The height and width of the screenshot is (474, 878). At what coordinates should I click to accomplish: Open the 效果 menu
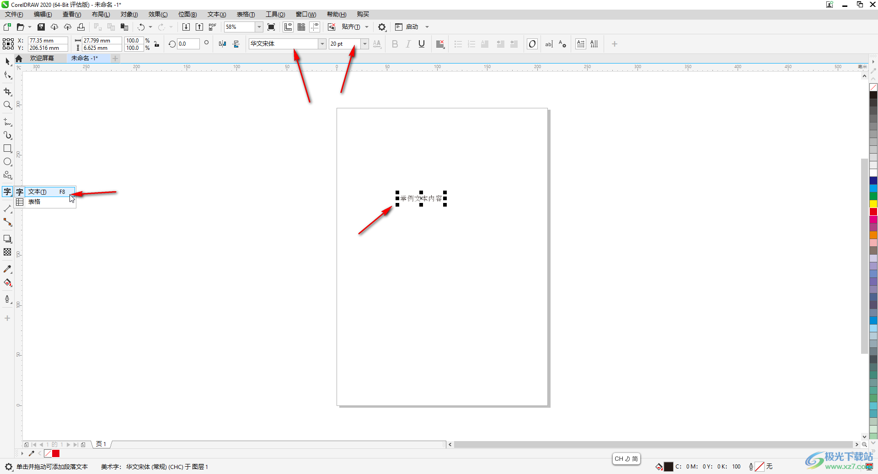(158, 14)
